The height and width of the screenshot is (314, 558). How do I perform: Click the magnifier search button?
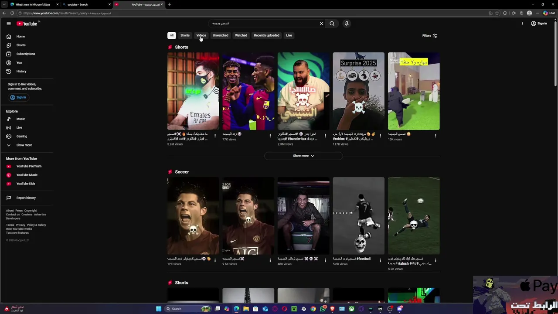point(332,24)
